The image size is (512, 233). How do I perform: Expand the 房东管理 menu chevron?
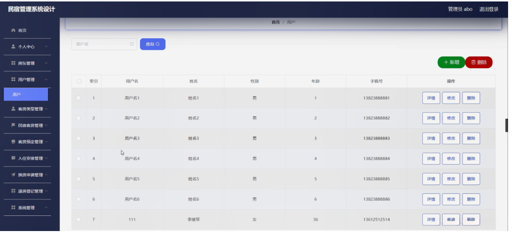tap(46, 63)
